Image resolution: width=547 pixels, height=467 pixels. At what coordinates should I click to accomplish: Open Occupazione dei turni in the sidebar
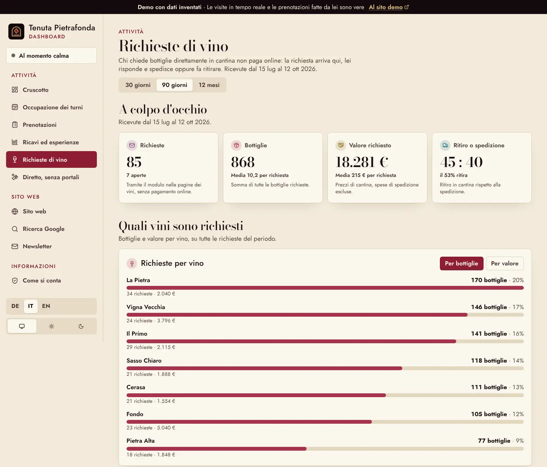pyautogui.click(x=52, y=107)
